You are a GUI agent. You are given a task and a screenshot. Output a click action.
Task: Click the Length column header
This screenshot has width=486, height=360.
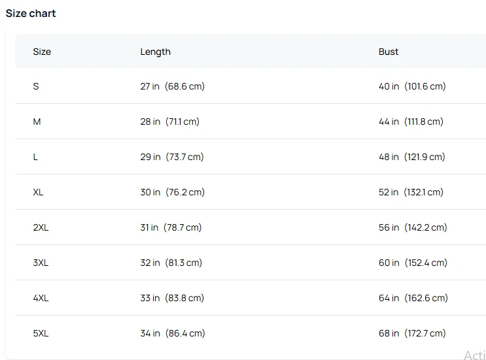(155, 52)
